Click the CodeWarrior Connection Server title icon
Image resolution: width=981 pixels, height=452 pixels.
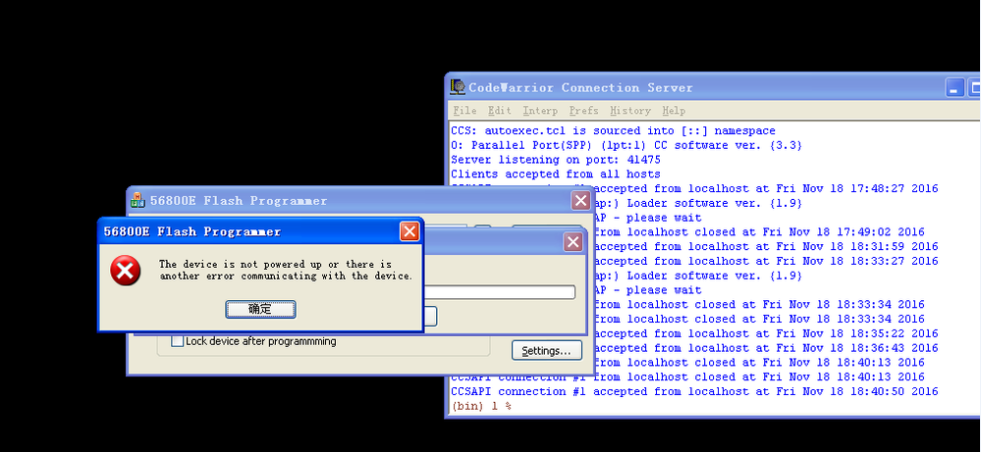point(458,87)
